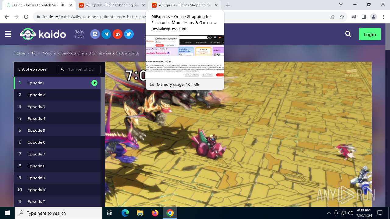Select Episode 5 in the list
Image resolution: width=390 pixels, height=219 pixels.
pos(57,130)
